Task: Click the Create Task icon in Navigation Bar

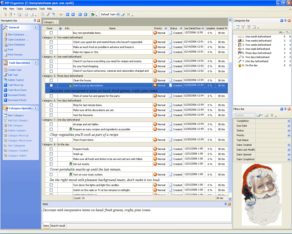Action: pos(5,70)
